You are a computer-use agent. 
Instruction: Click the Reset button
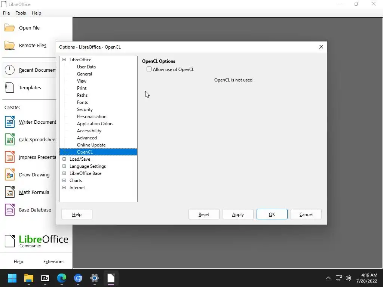pyautogui.click(x=204, y=214)
